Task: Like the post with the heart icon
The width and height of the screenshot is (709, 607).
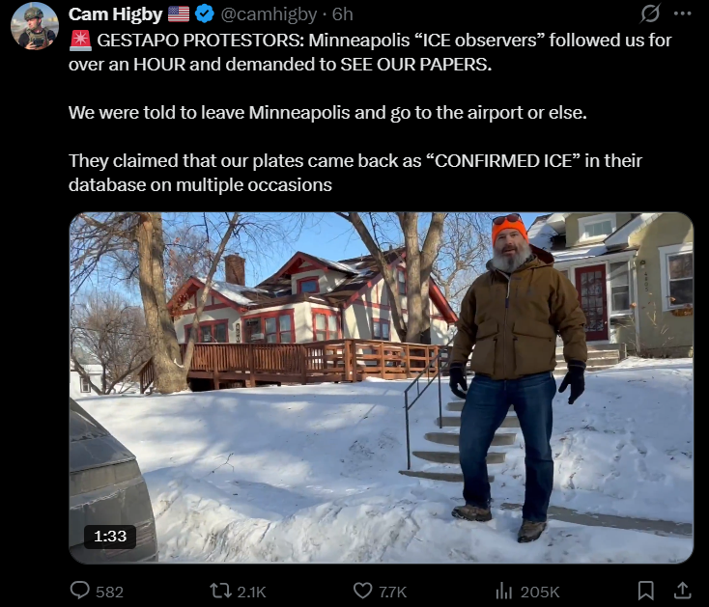Action: (362, 591)
